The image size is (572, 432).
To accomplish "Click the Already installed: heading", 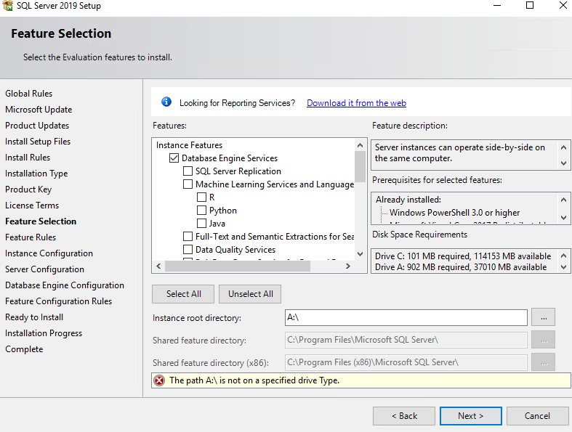I will tap(408, 200).
